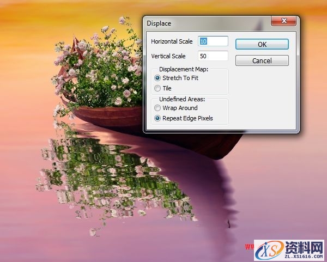Screen dimensions: 327x262
Task: Click the Vertical Scale label
Action: pos(168,56)
